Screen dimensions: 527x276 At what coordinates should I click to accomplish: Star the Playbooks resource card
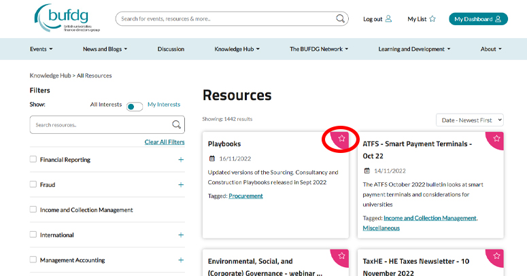tap(342, 139)
